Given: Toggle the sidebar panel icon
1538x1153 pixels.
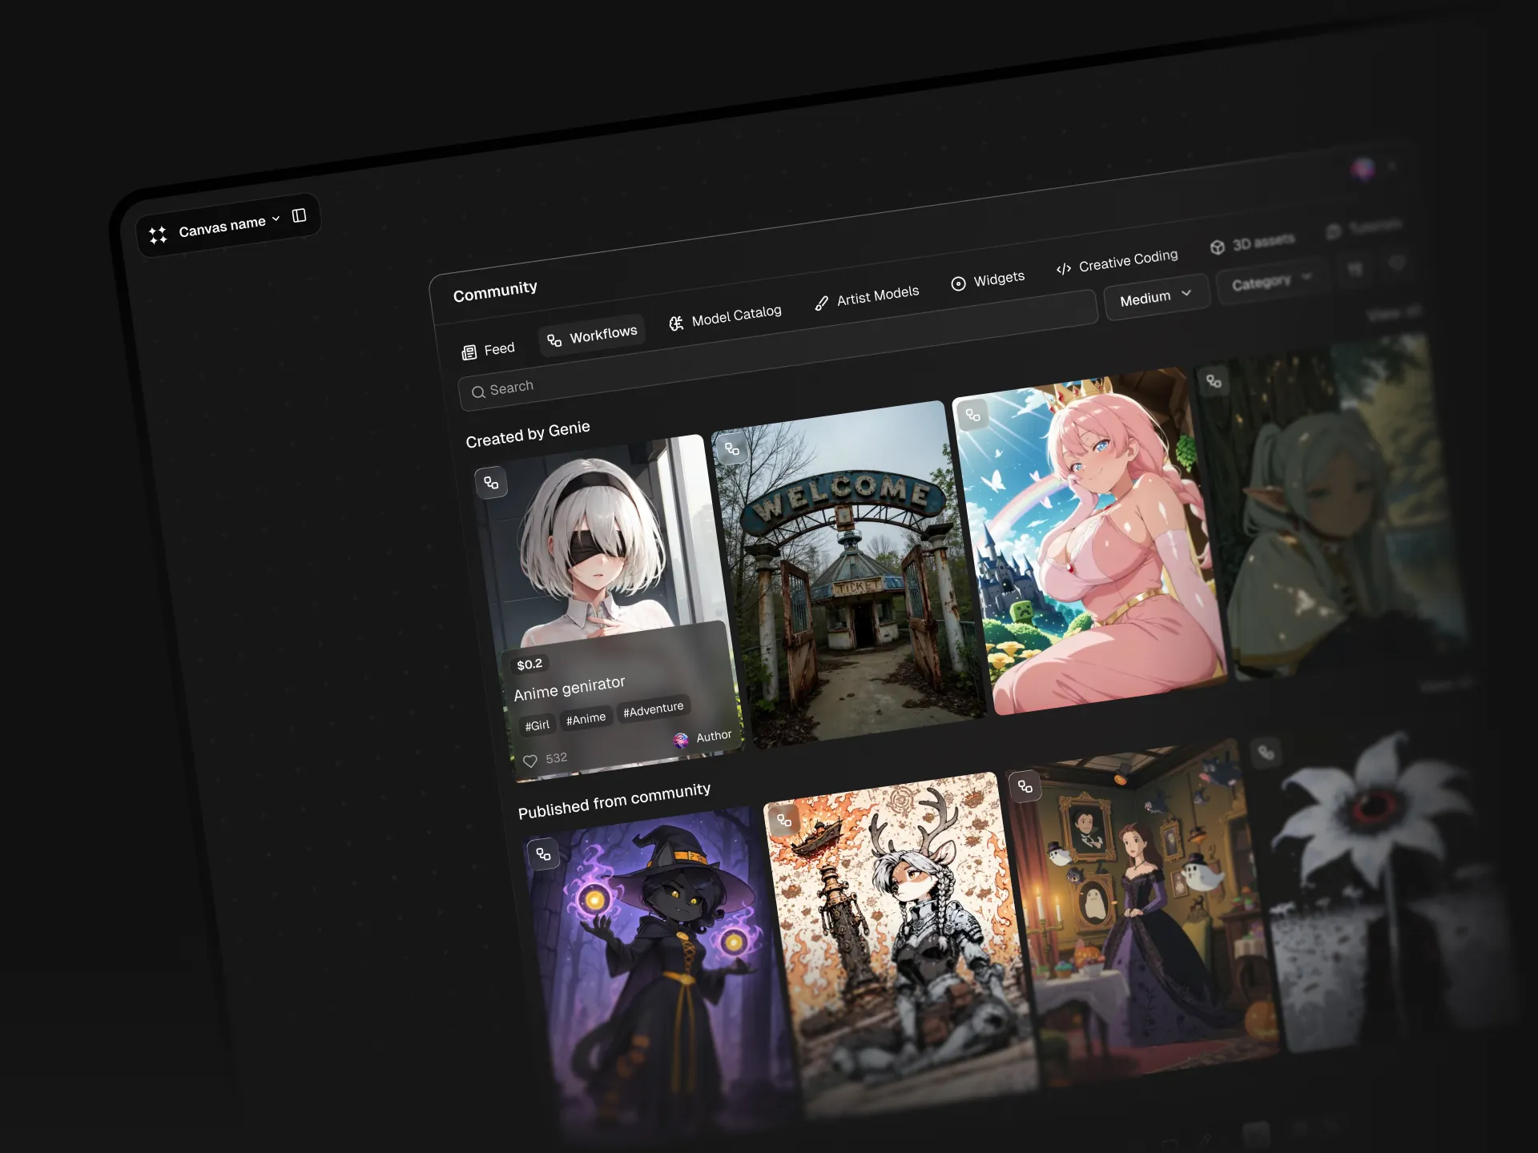Looking at the screenshot, I should pyautogui.click(x=300, y=215).
